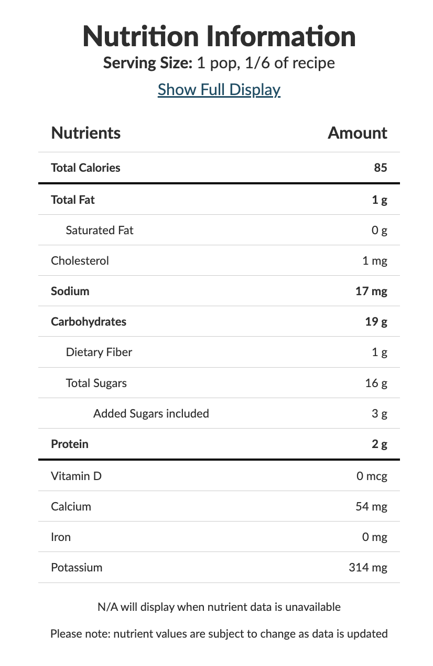Select the Calcium 54 mg value

pos(372,507)
